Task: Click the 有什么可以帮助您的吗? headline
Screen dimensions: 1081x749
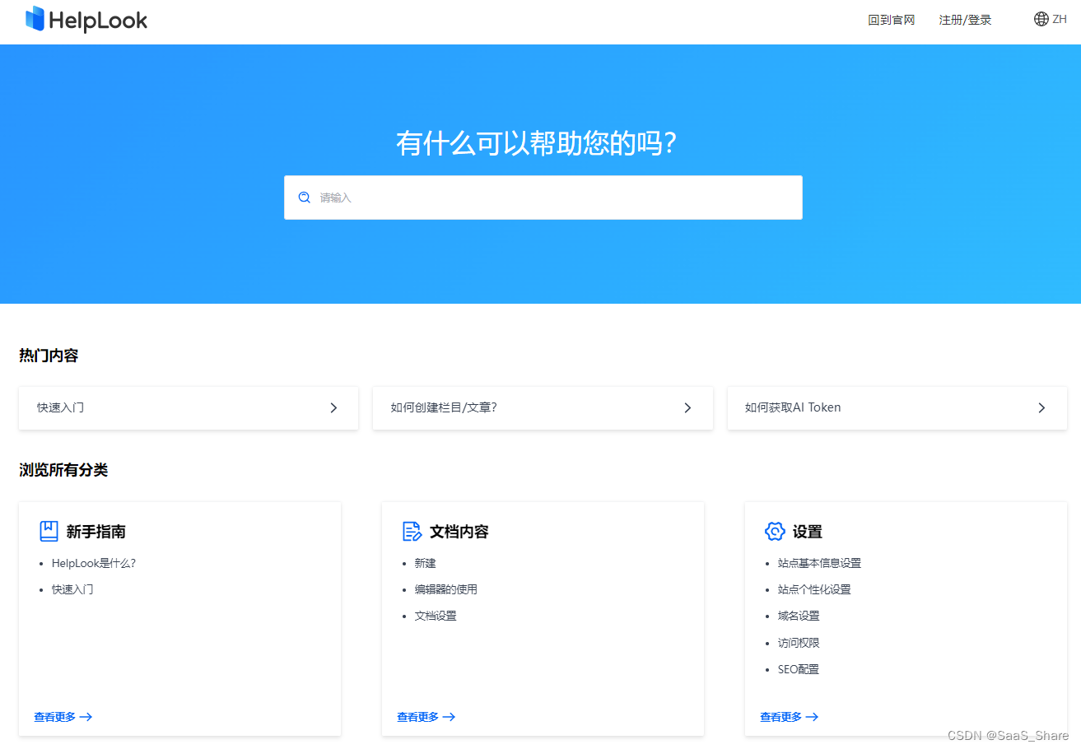Action: (x=536, y=143)
